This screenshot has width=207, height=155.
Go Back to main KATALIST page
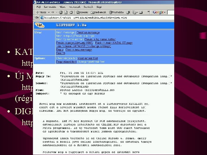click(x=114, y=43)
